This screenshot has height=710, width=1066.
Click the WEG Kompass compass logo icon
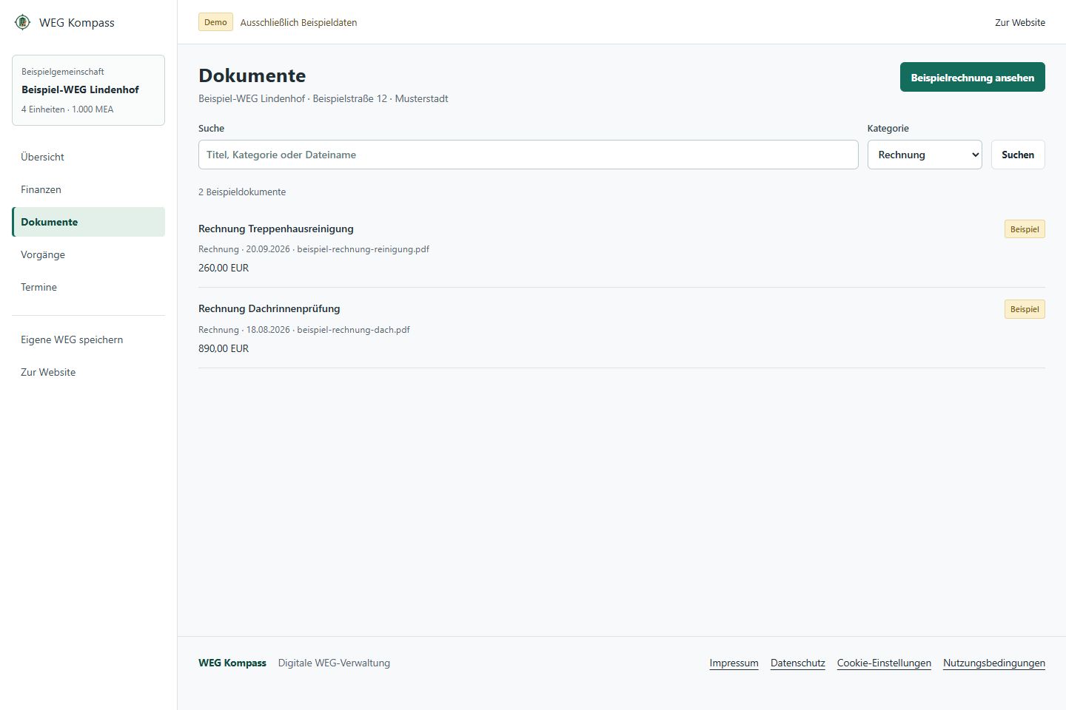click(22, 22)
